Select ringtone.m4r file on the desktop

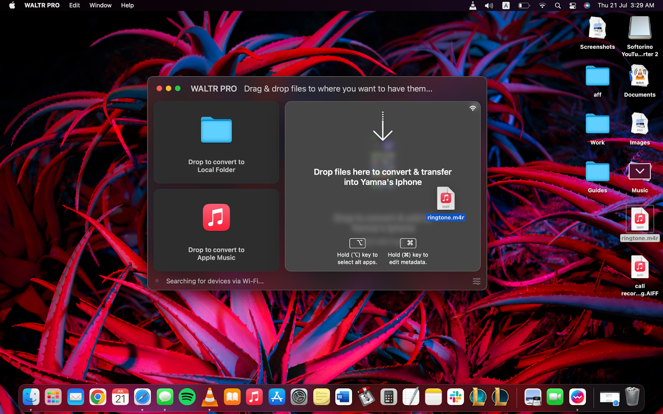coord(640,224)
